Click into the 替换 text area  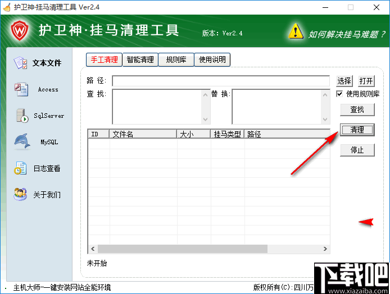pyautogui.click(x=276, y=107)
